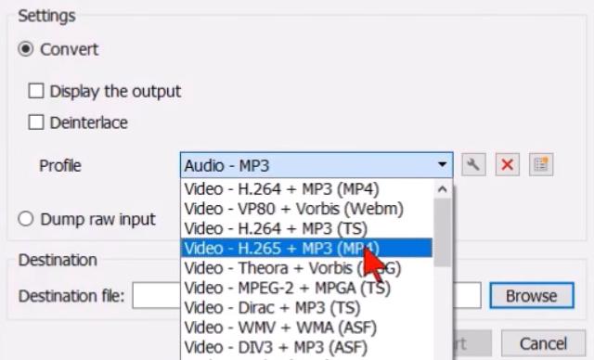Click the profile list scrollbar thumb
Screen dimensions: 594x360
coord(442,233)
